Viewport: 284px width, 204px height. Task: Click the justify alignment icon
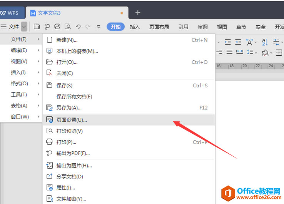coord(229,53)
